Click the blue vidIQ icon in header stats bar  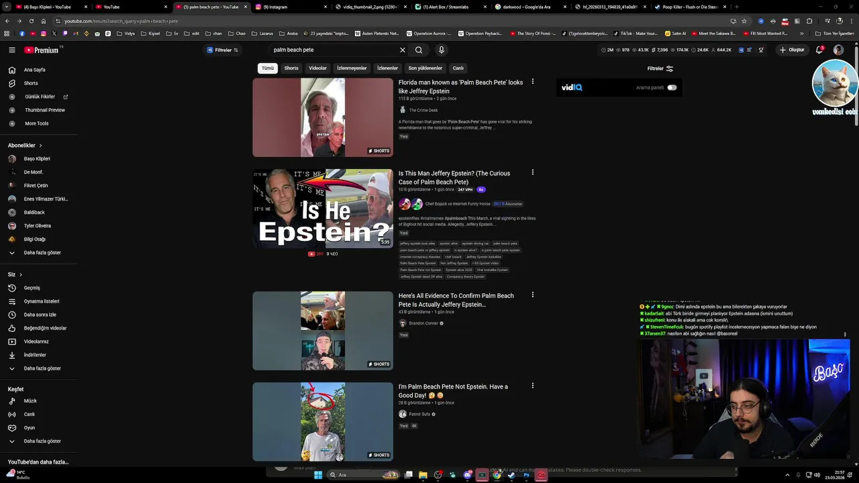point(741,50)
